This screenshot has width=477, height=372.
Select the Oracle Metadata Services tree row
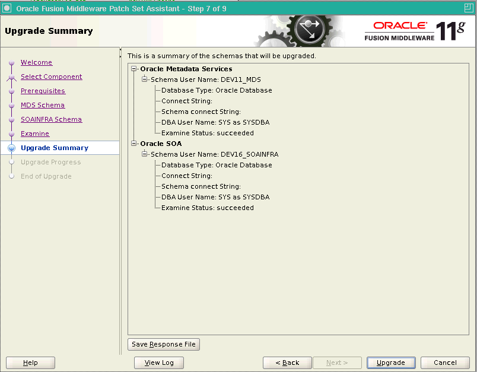[186, 69]
